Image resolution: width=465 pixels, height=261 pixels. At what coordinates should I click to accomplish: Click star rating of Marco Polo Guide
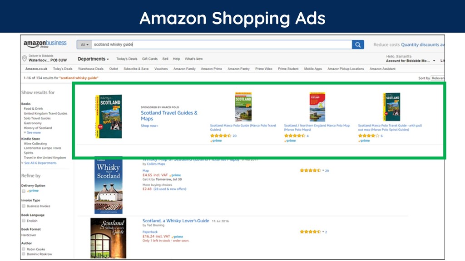[x=221, y=136]
